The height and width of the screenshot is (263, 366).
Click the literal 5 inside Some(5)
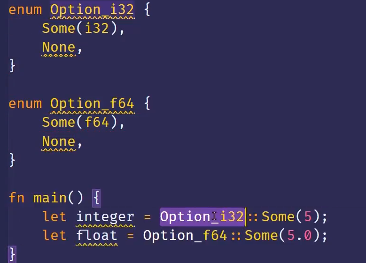(x=308, y=217)
